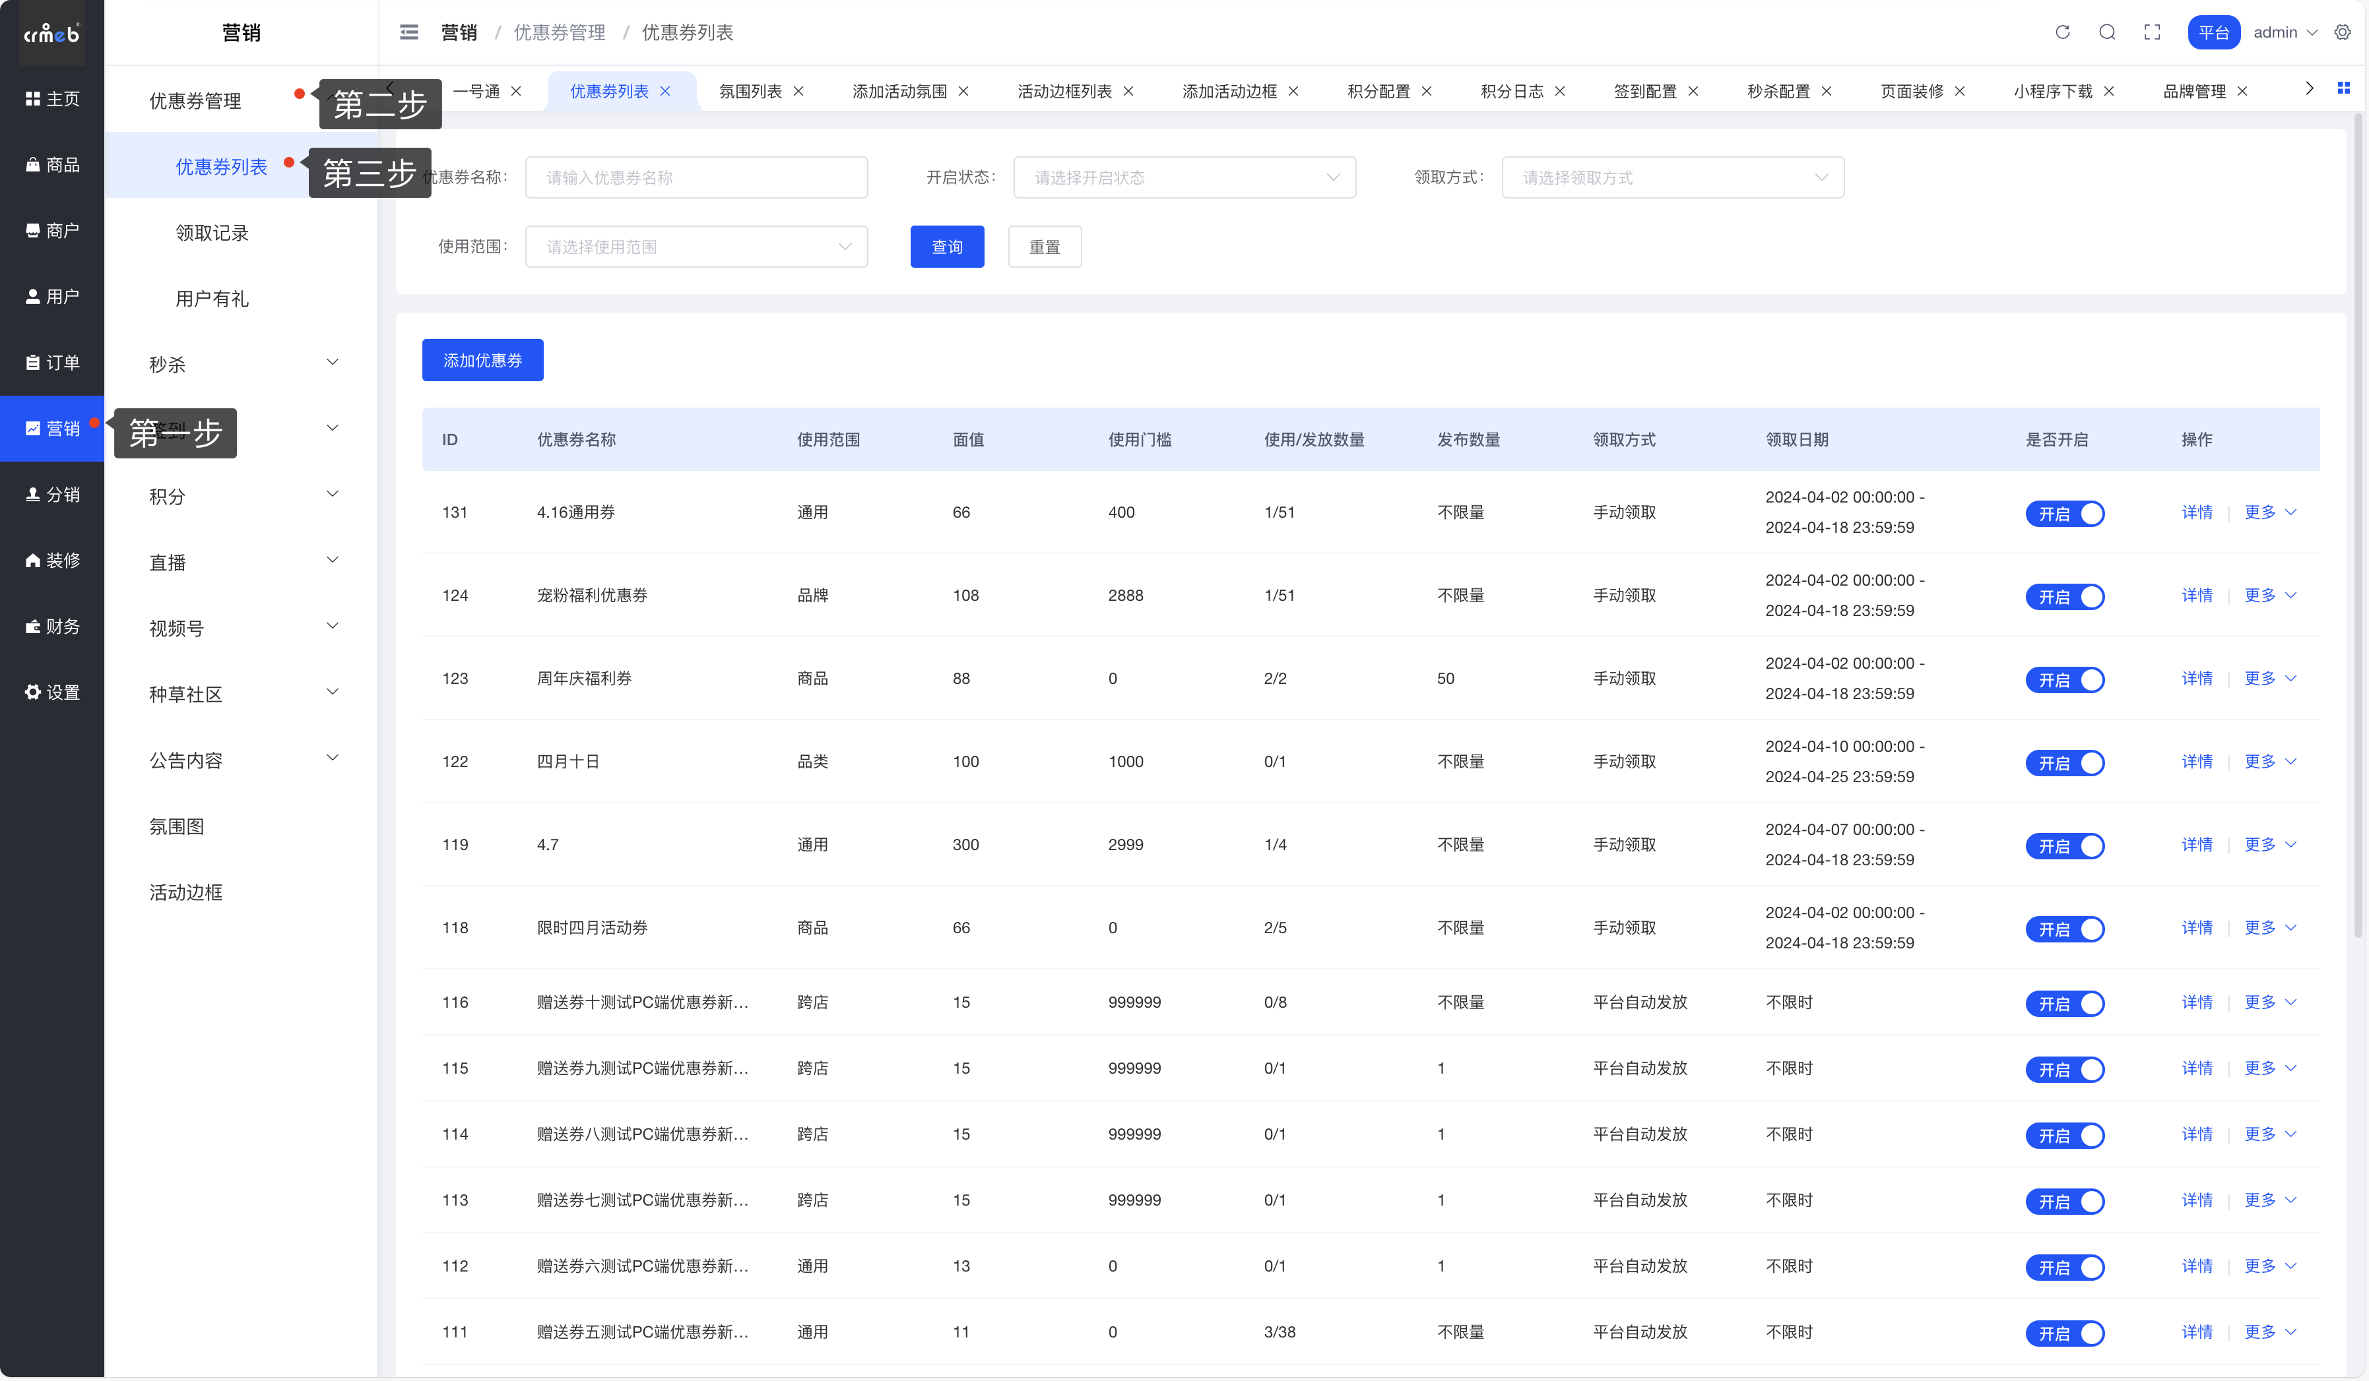
Task: Toggle fullscreen mode icon
Action: click(x=2152, y=32)
